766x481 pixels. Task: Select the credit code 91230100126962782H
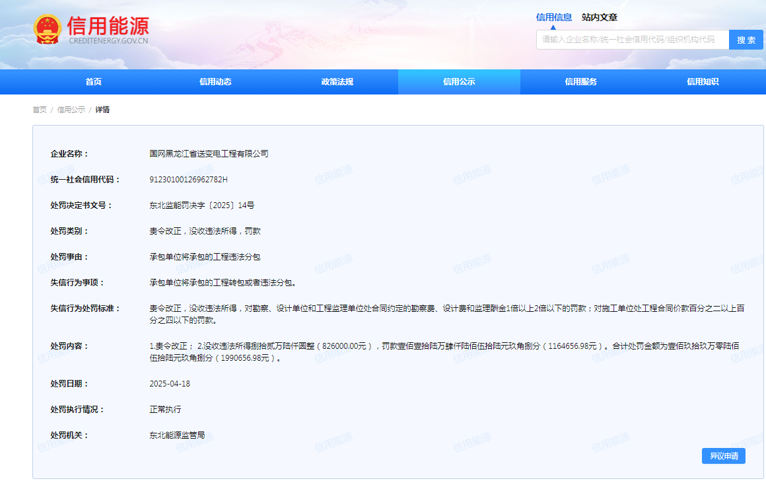188,180
